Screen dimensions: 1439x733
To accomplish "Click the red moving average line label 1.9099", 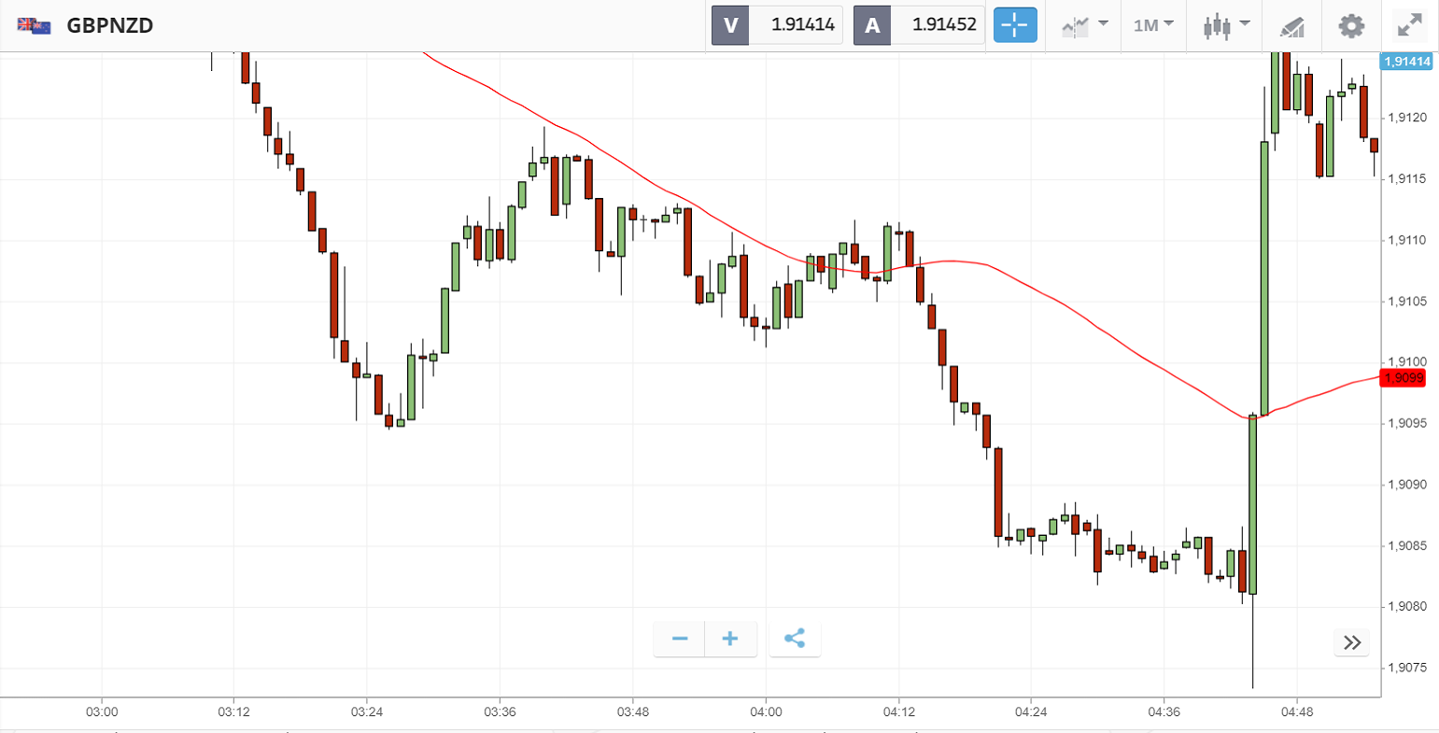I will [x=1404, y=378].
